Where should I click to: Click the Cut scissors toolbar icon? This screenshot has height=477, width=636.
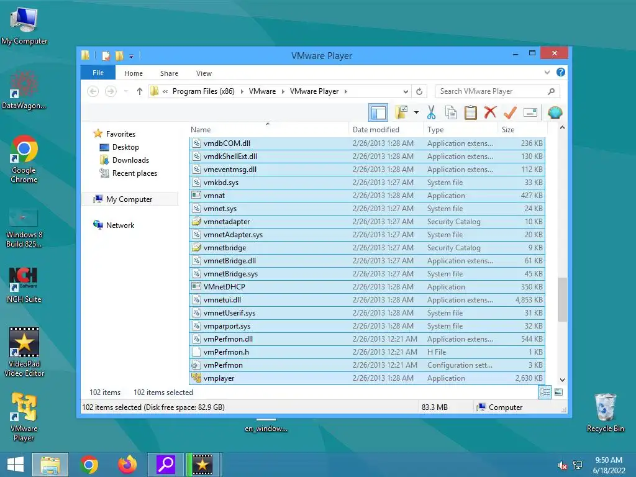(431, 112)
